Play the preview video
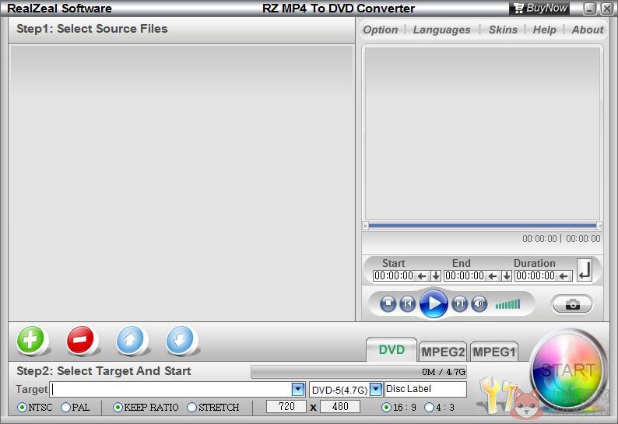The image size is (618, 424). (x=434, y=303)
